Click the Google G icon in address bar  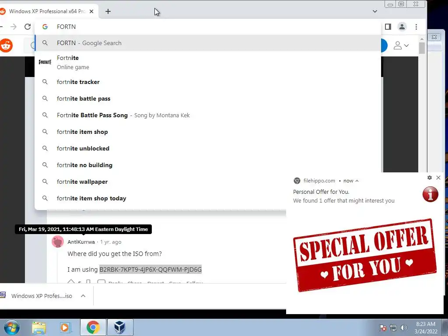[x=45, y=27]
